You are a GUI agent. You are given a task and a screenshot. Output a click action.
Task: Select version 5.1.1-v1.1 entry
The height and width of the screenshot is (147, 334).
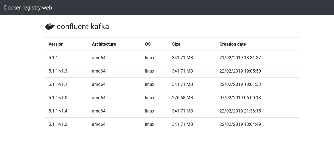pos(58,84)
